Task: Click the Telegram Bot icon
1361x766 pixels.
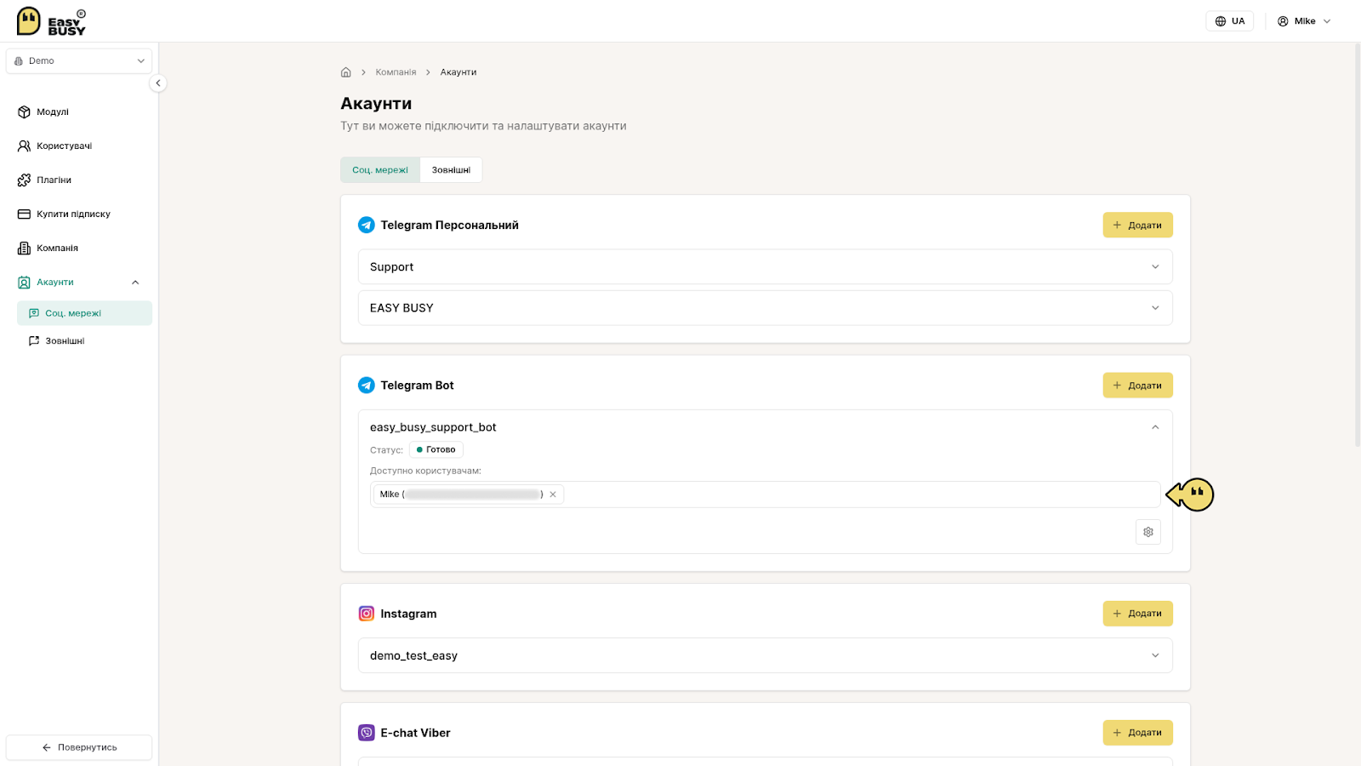Action: pyautogui.click(x=367, y=386)
